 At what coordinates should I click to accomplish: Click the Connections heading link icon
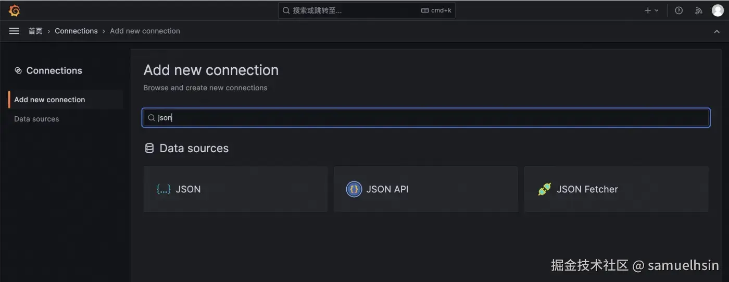[18, 70]
